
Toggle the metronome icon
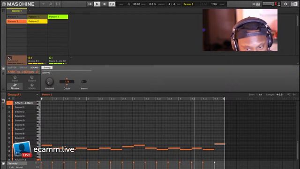129,4
